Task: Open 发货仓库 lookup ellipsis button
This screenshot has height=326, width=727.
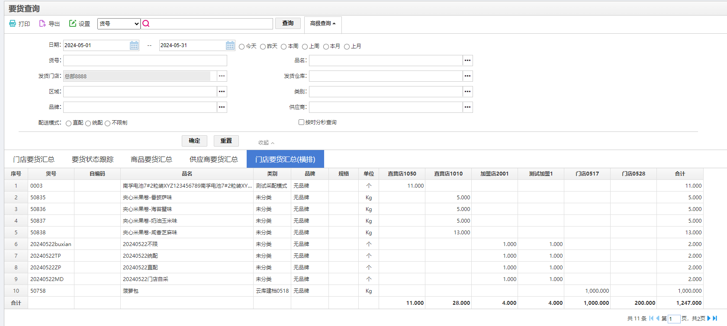Action: coord(467,76)
